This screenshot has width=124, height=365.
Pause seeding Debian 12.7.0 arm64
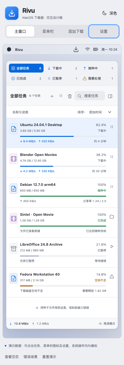click(112, 186)
